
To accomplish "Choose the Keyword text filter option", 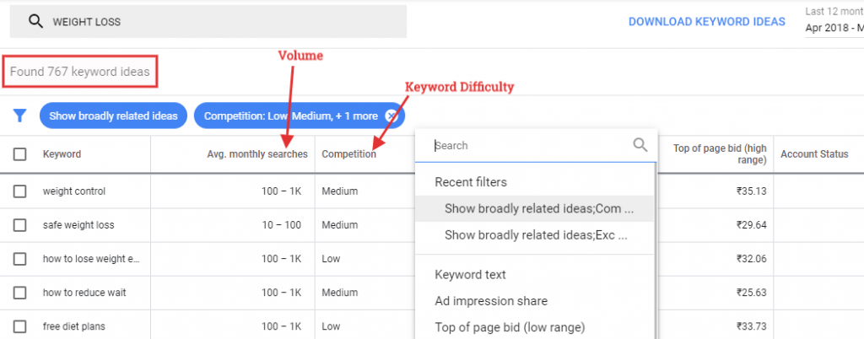I will coord(470,275).
